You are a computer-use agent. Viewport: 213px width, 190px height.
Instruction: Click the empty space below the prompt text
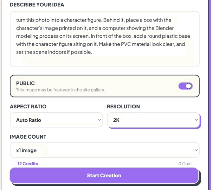pyautogui.click(x=104, y=61)
